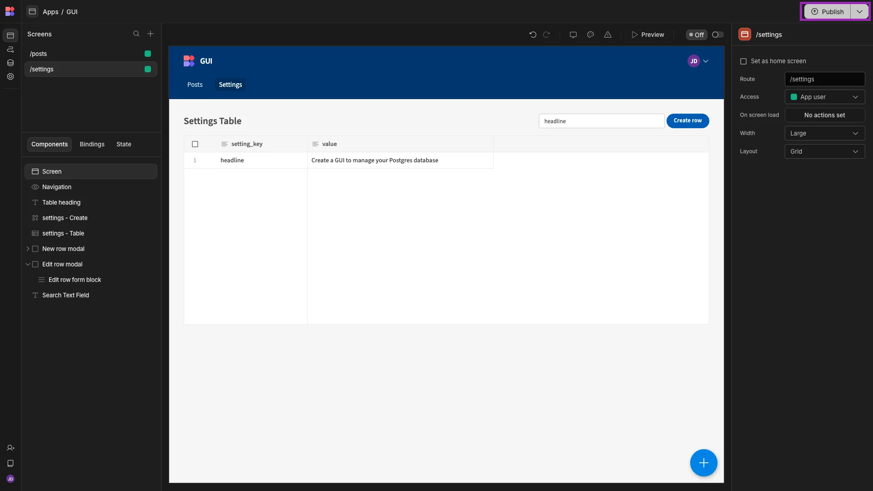The image size is (873, 491).
Task: Open the Data section database icon
Action: 10,63
